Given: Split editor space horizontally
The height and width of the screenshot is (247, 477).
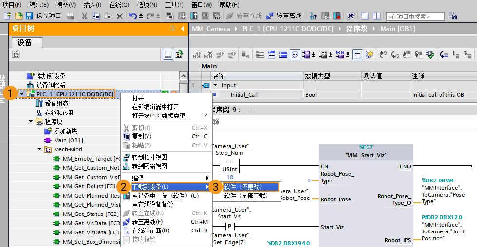Looking at the screenshot, I should pyautogui.click(x=365, y=16).
